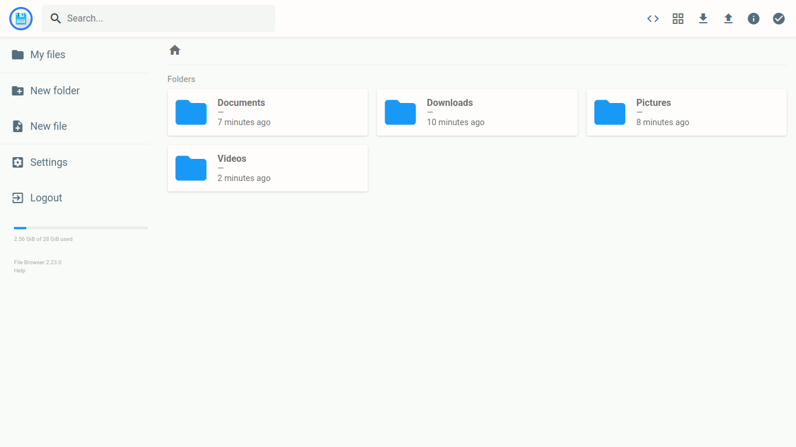Click the File Browser logo icon
Viewport: 796px width, 447px height.
click(21, 19)
